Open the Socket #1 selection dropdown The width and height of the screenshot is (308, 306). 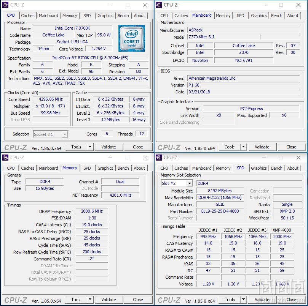[51, 134]
